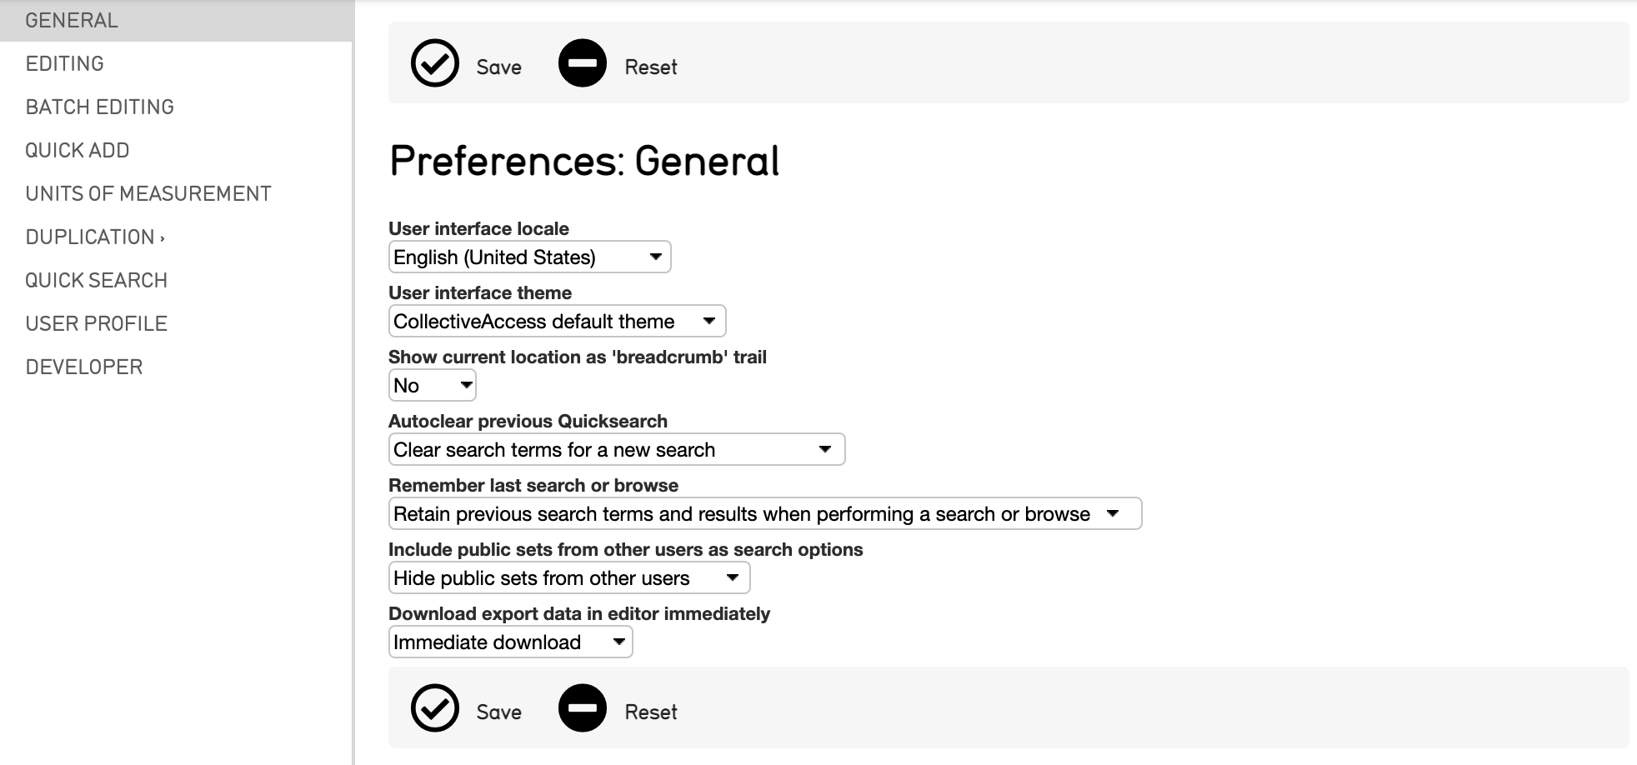Open the Immediate download dropdown
Screen dimensions: 1637x765
[510, 642]
